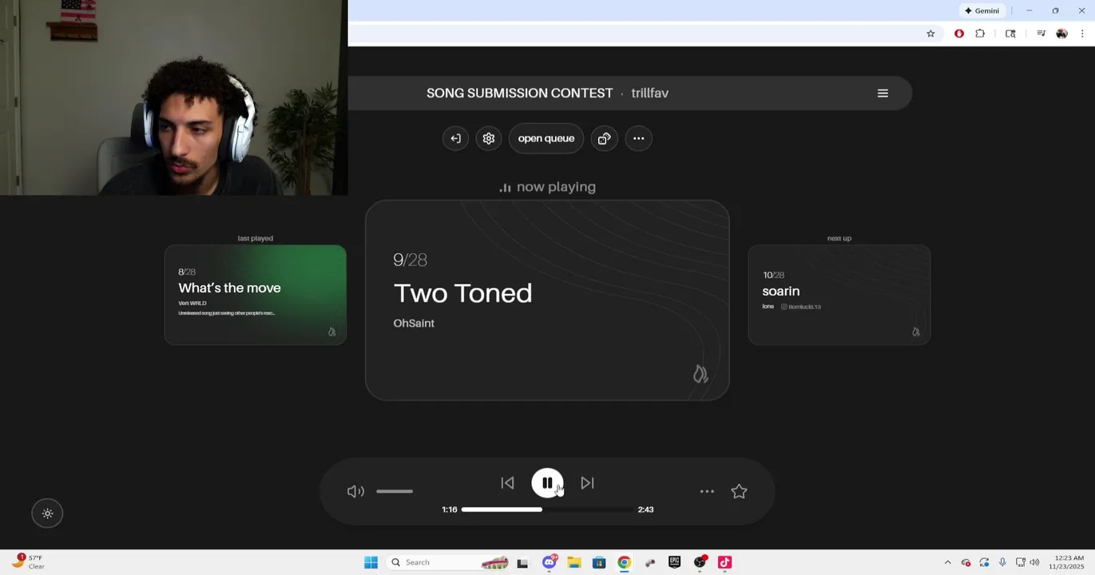Click the open queue button
This screenshot has width=1095, height=575.
[x=546, y=138]
